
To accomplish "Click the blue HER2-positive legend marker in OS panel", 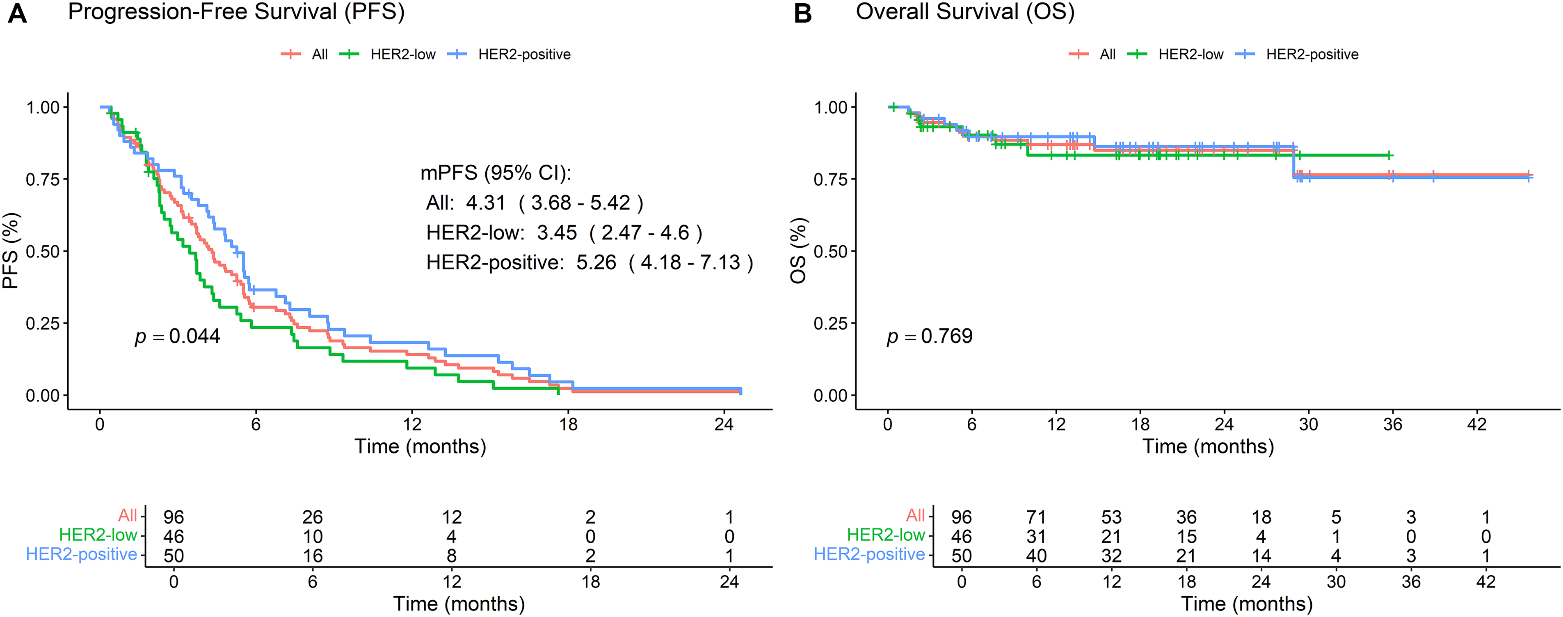I will 1245,55.
